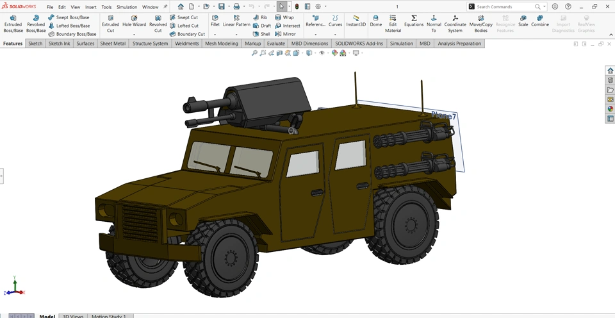Expand the Linear Pattern dropdown arrow
Screen dimensions: 615x318
(x=236, y=34)
